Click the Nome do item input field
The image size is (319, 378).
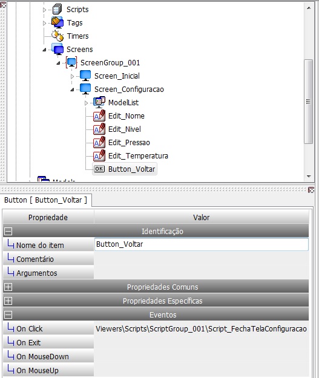(x=202, y=244)
